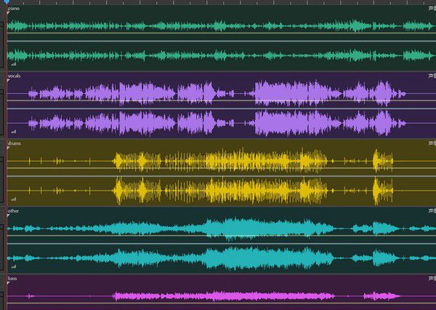This screenshot has height=310, width=436.
Task: Click the pan envelope line on the other clip
Action: coord(222,244)
